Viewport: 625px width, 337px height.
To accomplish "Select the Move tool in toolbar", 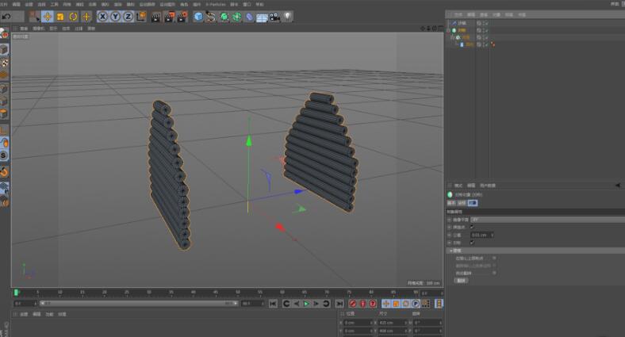I will (48, 16).
